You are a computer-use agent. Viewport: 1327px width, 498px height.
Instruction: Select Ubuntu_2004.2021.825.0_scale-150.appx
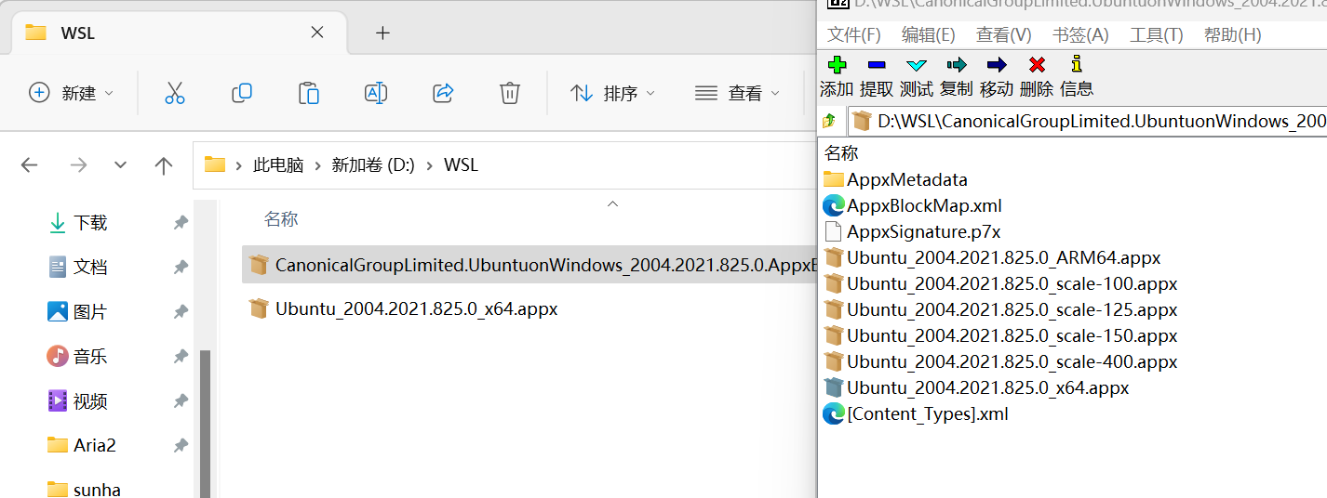point(999,335)
